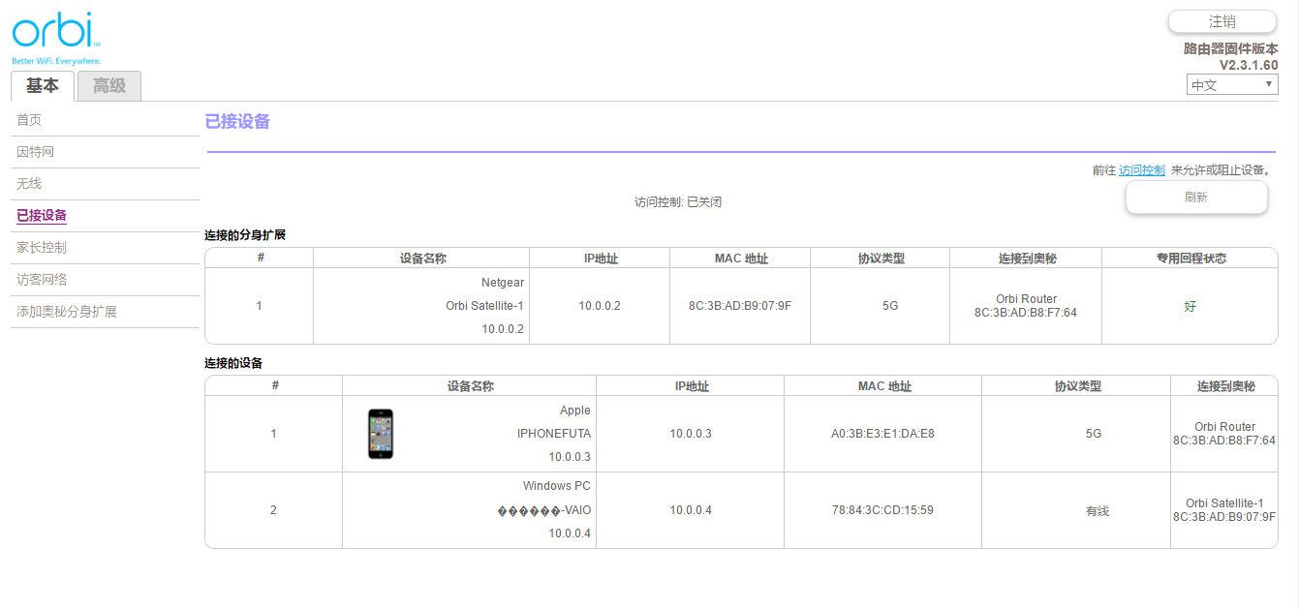Click the iPhone device icon

click(381, 434)
